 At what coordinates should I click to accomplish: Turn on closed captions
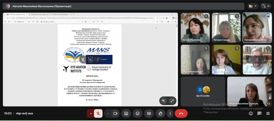click(149, 114)
